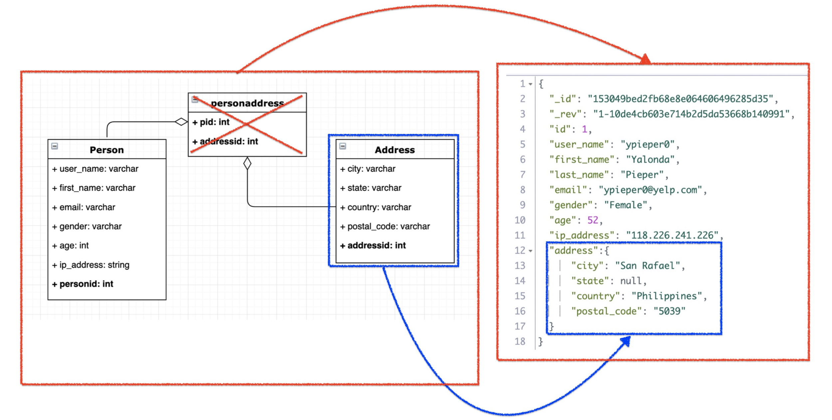Collapse the Address table icon
The height and width of the screenshot is (420, 832).
[342, 146]
